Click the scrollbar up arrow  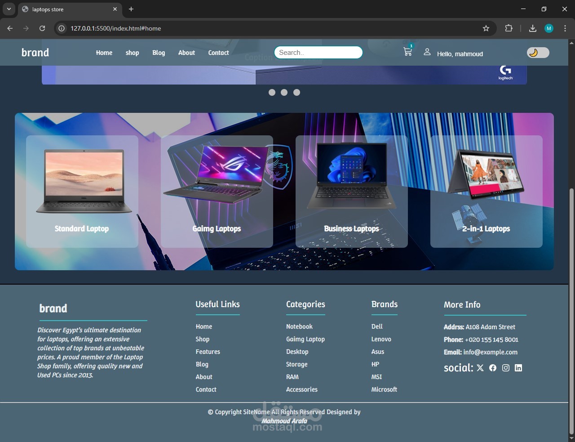click(x=571, y=43)
